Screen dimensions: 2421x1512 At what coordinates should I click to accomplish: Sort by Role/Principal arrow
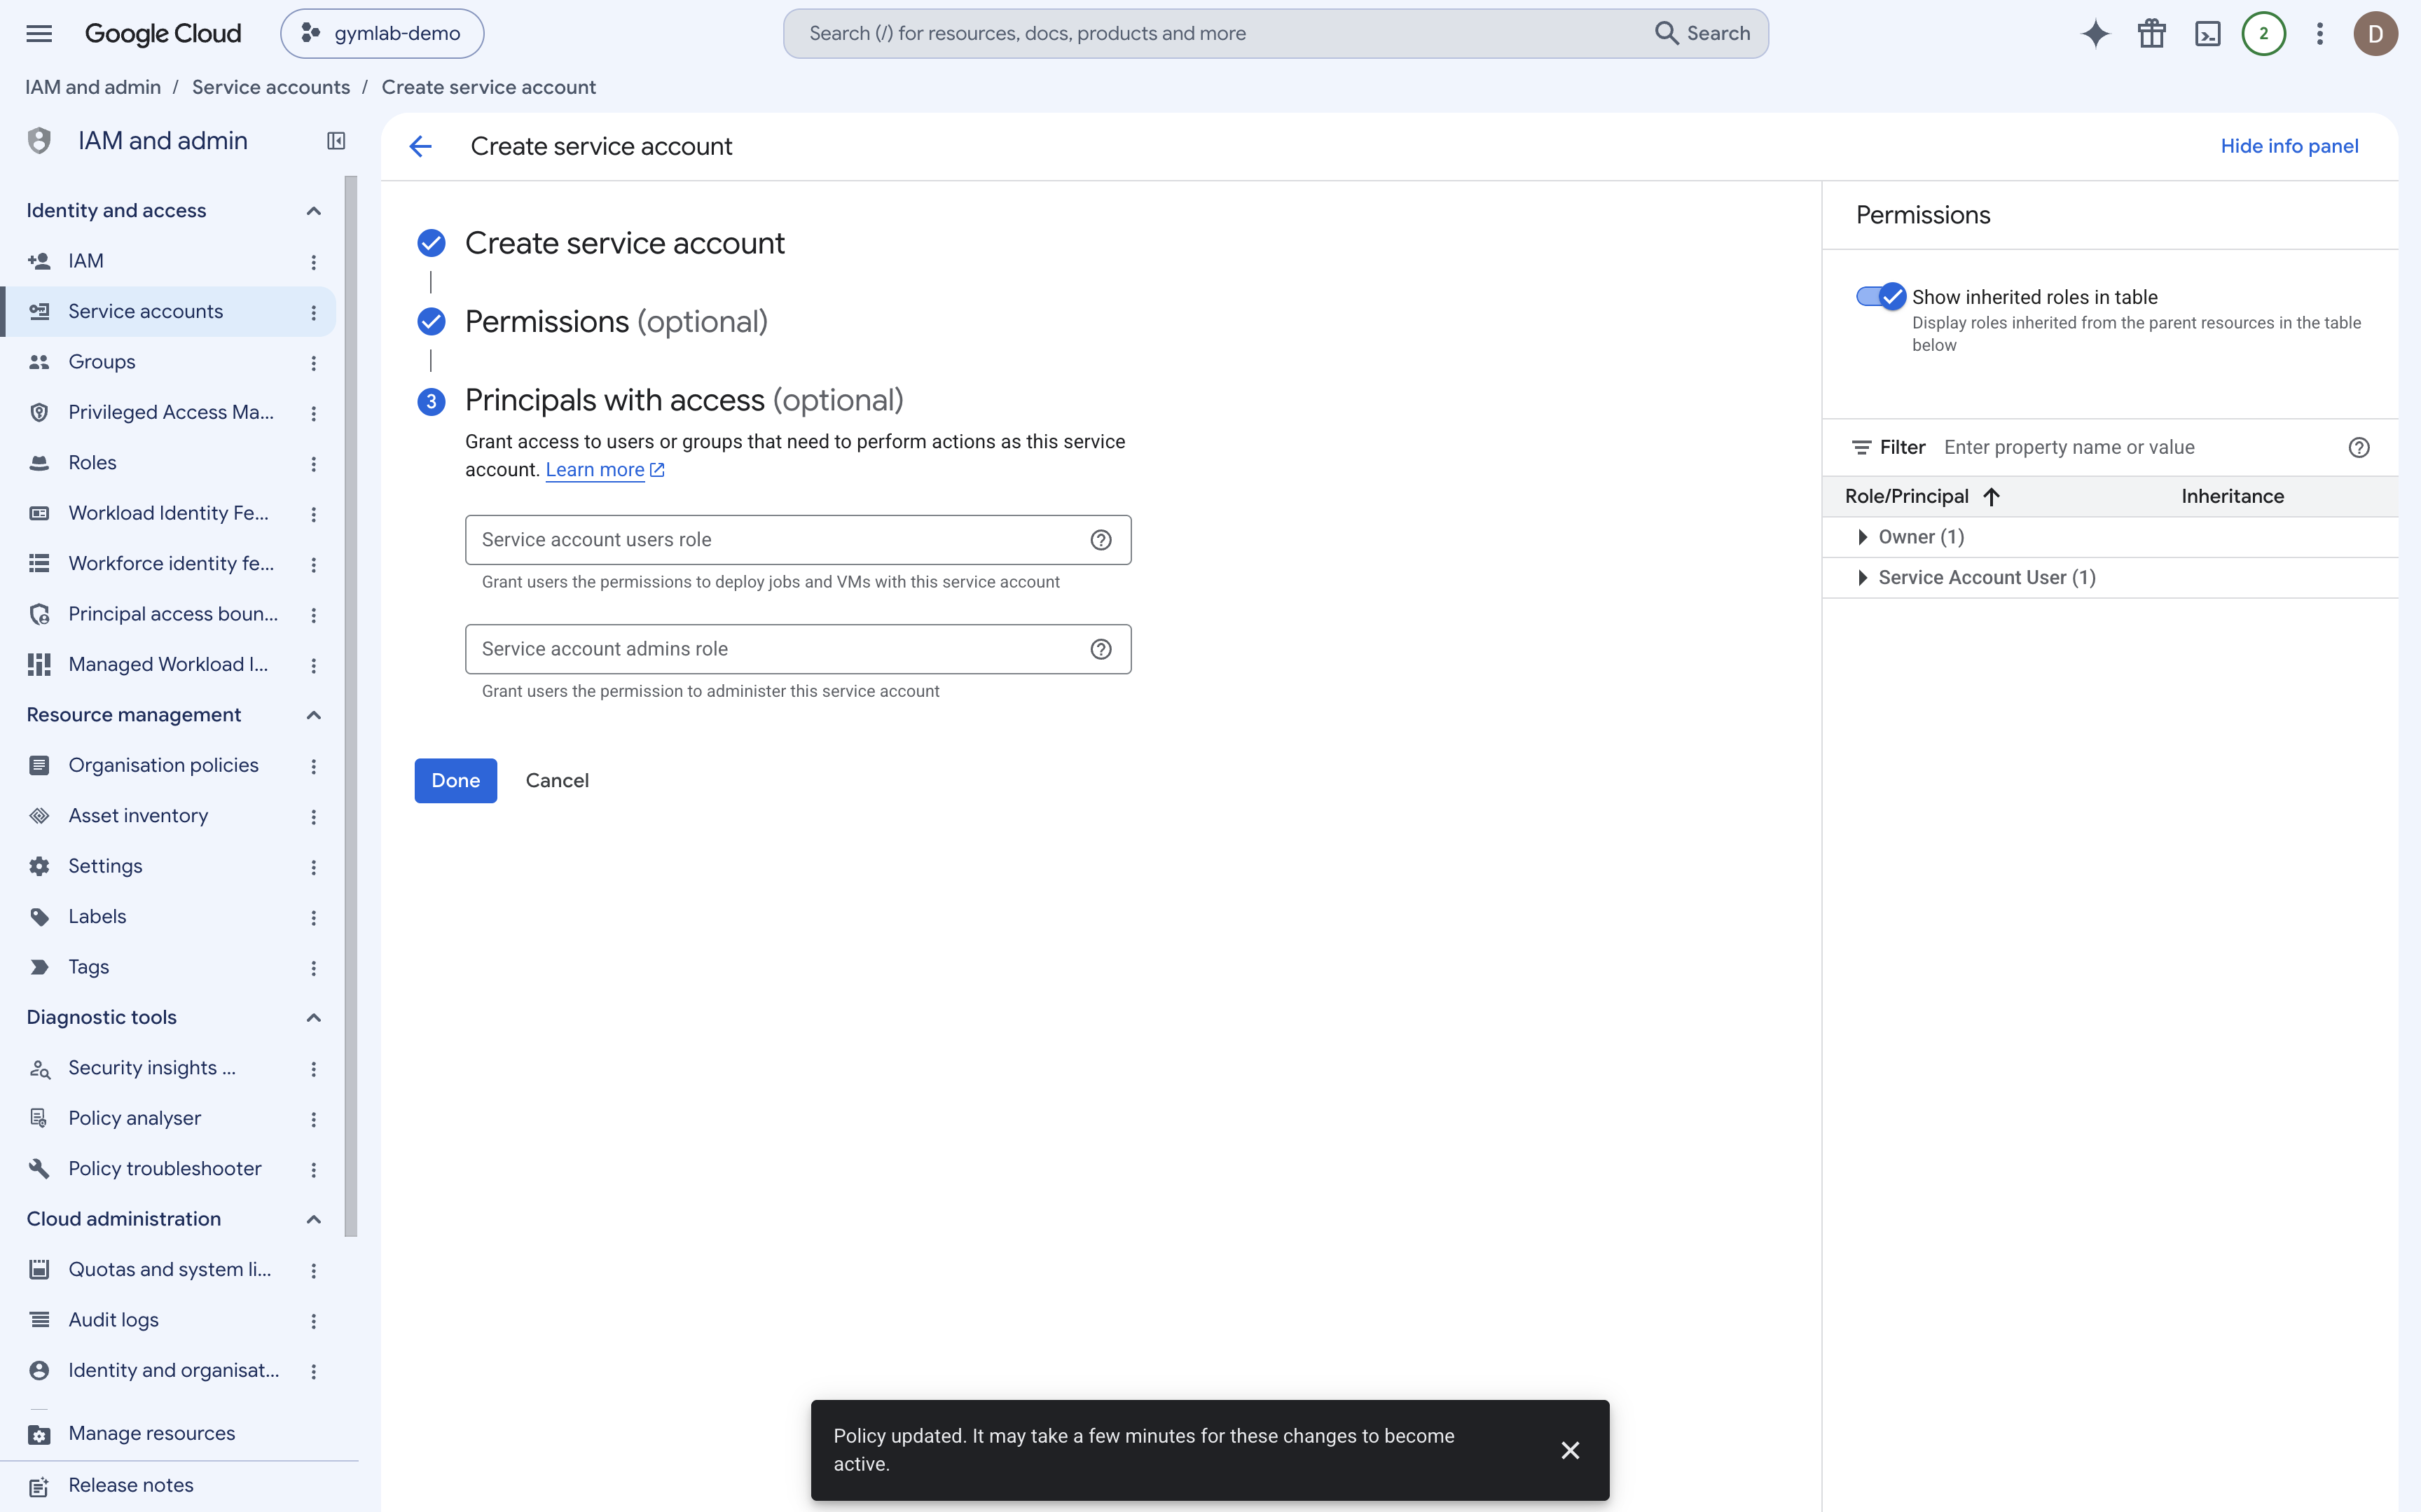pyautogui.click(x=1991, y=497)
